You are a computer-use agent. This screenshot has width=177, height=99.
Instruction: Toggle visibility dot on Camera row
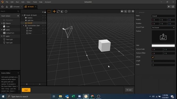pyautogui.click(x=43, y=18)
